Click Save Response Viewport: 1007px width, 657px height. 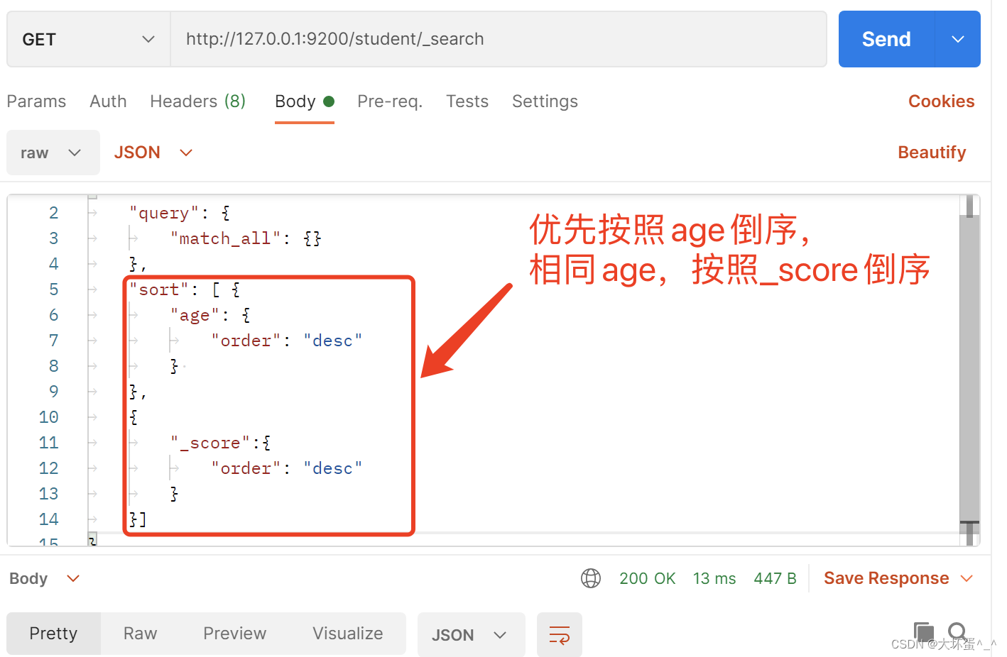coord(886,578)
